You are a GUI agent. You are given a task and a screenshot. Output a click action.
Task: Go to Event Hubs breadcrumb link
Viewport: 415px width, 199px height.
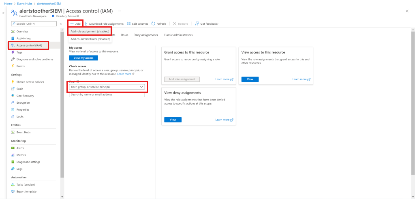click(24, 4)
